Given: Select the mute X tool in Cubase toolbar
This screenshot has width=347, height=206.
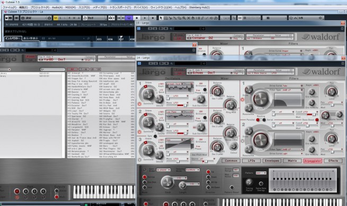Looking at the screenshot, I should point(189,18).
